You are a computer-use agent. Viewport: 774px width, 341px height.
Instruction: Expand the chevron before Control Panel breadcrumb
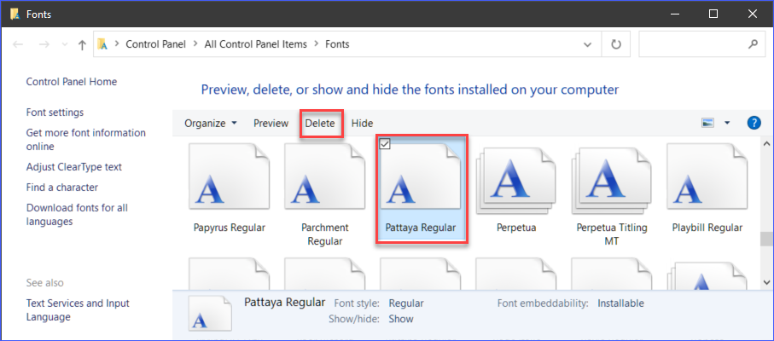click(x=117, y=43)
